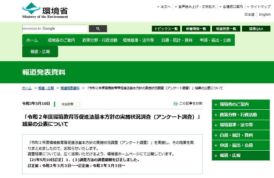Switch language to English
Viewport: 274px width, 178px height.
click(x=265, y=15)
